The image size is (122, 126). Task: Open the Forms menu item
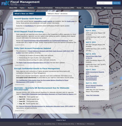tap(79, 8)
